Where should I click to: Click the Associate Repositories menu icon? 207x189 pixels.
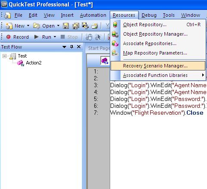(x=115, y=43)
